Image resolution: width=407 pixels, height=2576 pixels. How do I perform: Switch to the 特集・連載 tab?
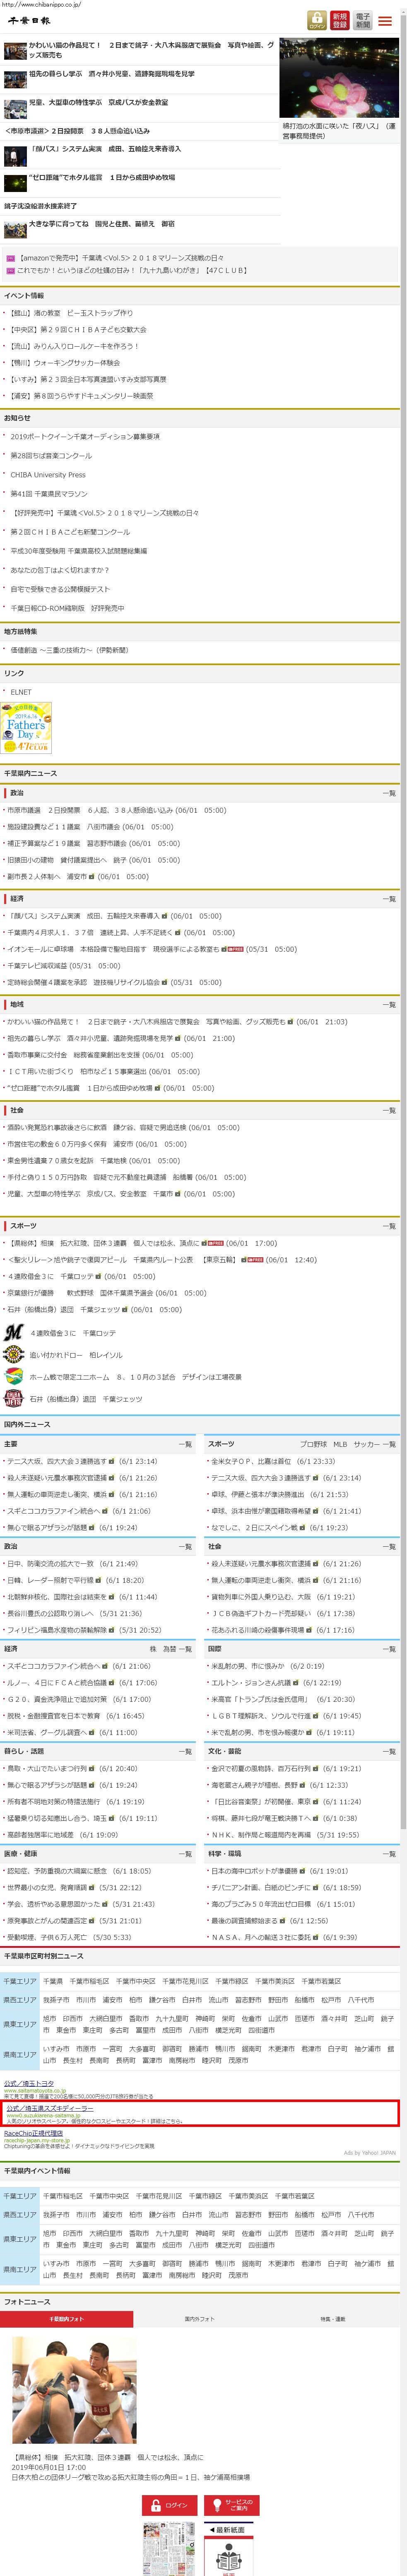(333, 2319)
